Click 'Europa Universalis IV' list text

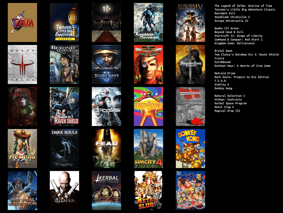(x=231, y=21)
